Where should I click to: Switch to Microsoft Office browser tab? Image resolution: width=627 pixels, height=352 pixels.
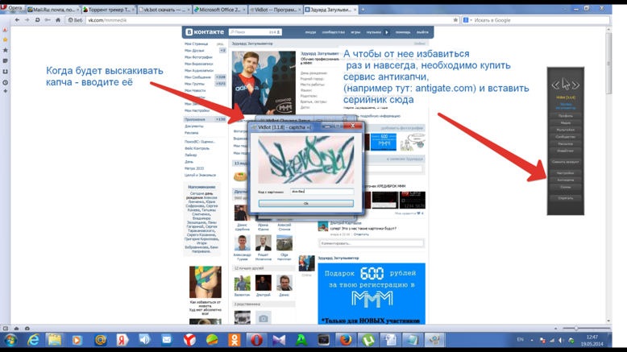pos(218,10)
